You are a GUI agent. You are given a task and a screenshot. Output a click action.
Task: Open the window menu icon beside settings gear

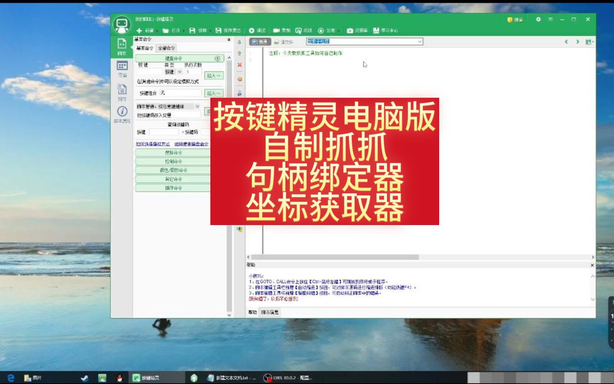(x=550, y=19)
